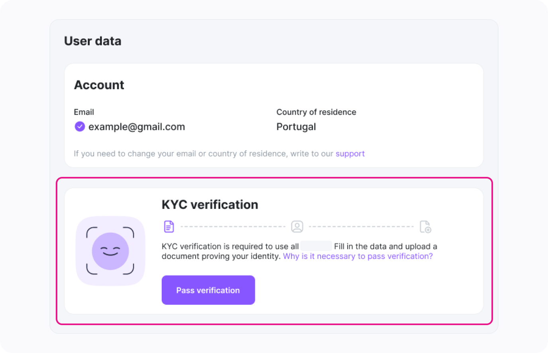Click the 'Account' section heading
548x353 pixels.
(99, 85)
